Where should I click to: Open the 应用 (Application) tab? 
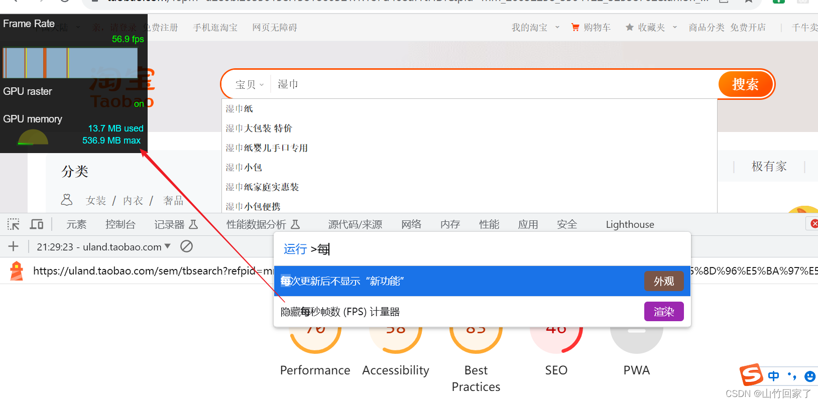(x=528, y=224)
